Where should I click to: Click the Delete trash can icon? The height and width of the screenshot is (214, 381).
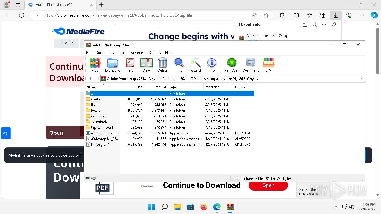tap(163, 65)
